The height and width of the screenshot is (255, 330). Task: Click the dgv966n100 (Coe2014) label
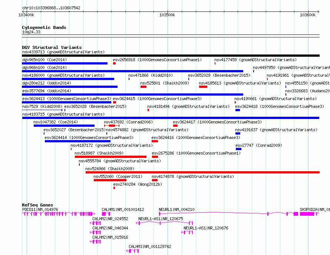(44, 67)
